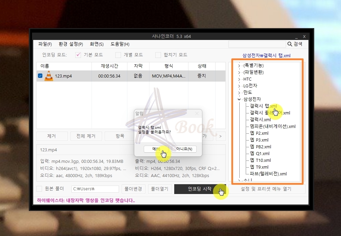Click the 중지 status cell
Viewport: 341px width, 236px height.
click(x=202, y=76)
